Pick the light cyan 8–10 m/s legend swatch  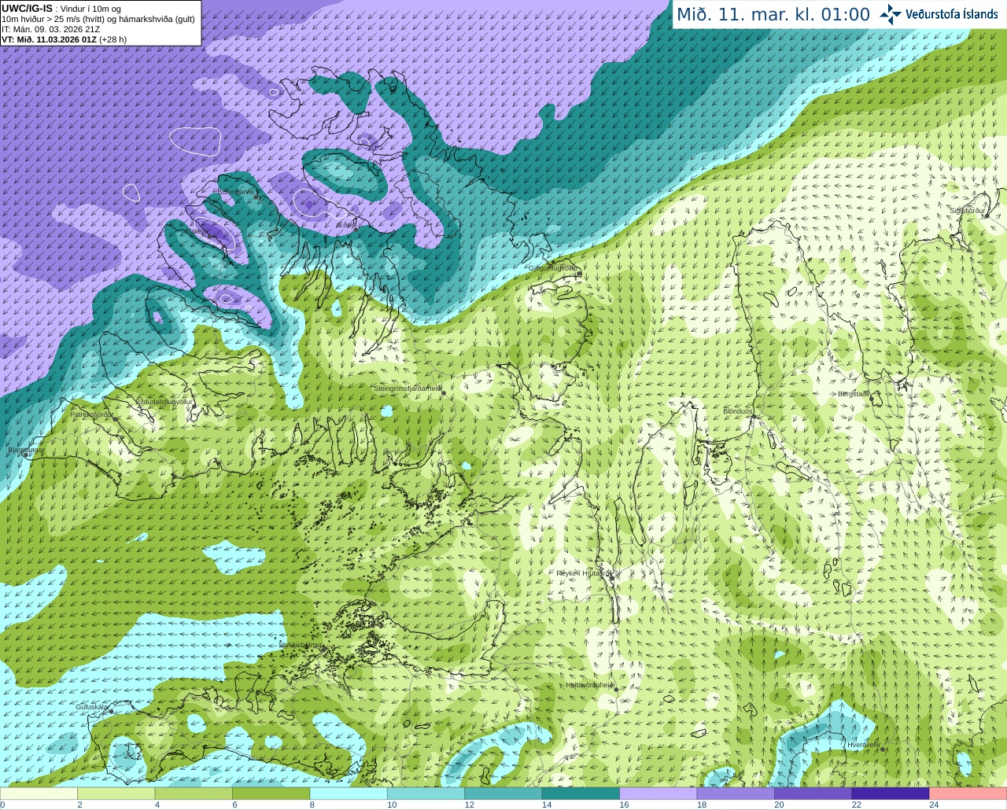(349, 793)
